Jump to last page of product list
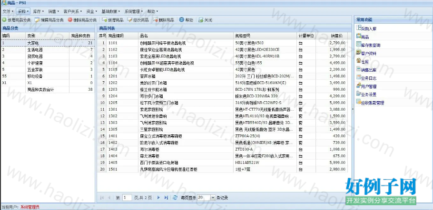The width and height of the screenshot is (433, 210). coord(166,198)
